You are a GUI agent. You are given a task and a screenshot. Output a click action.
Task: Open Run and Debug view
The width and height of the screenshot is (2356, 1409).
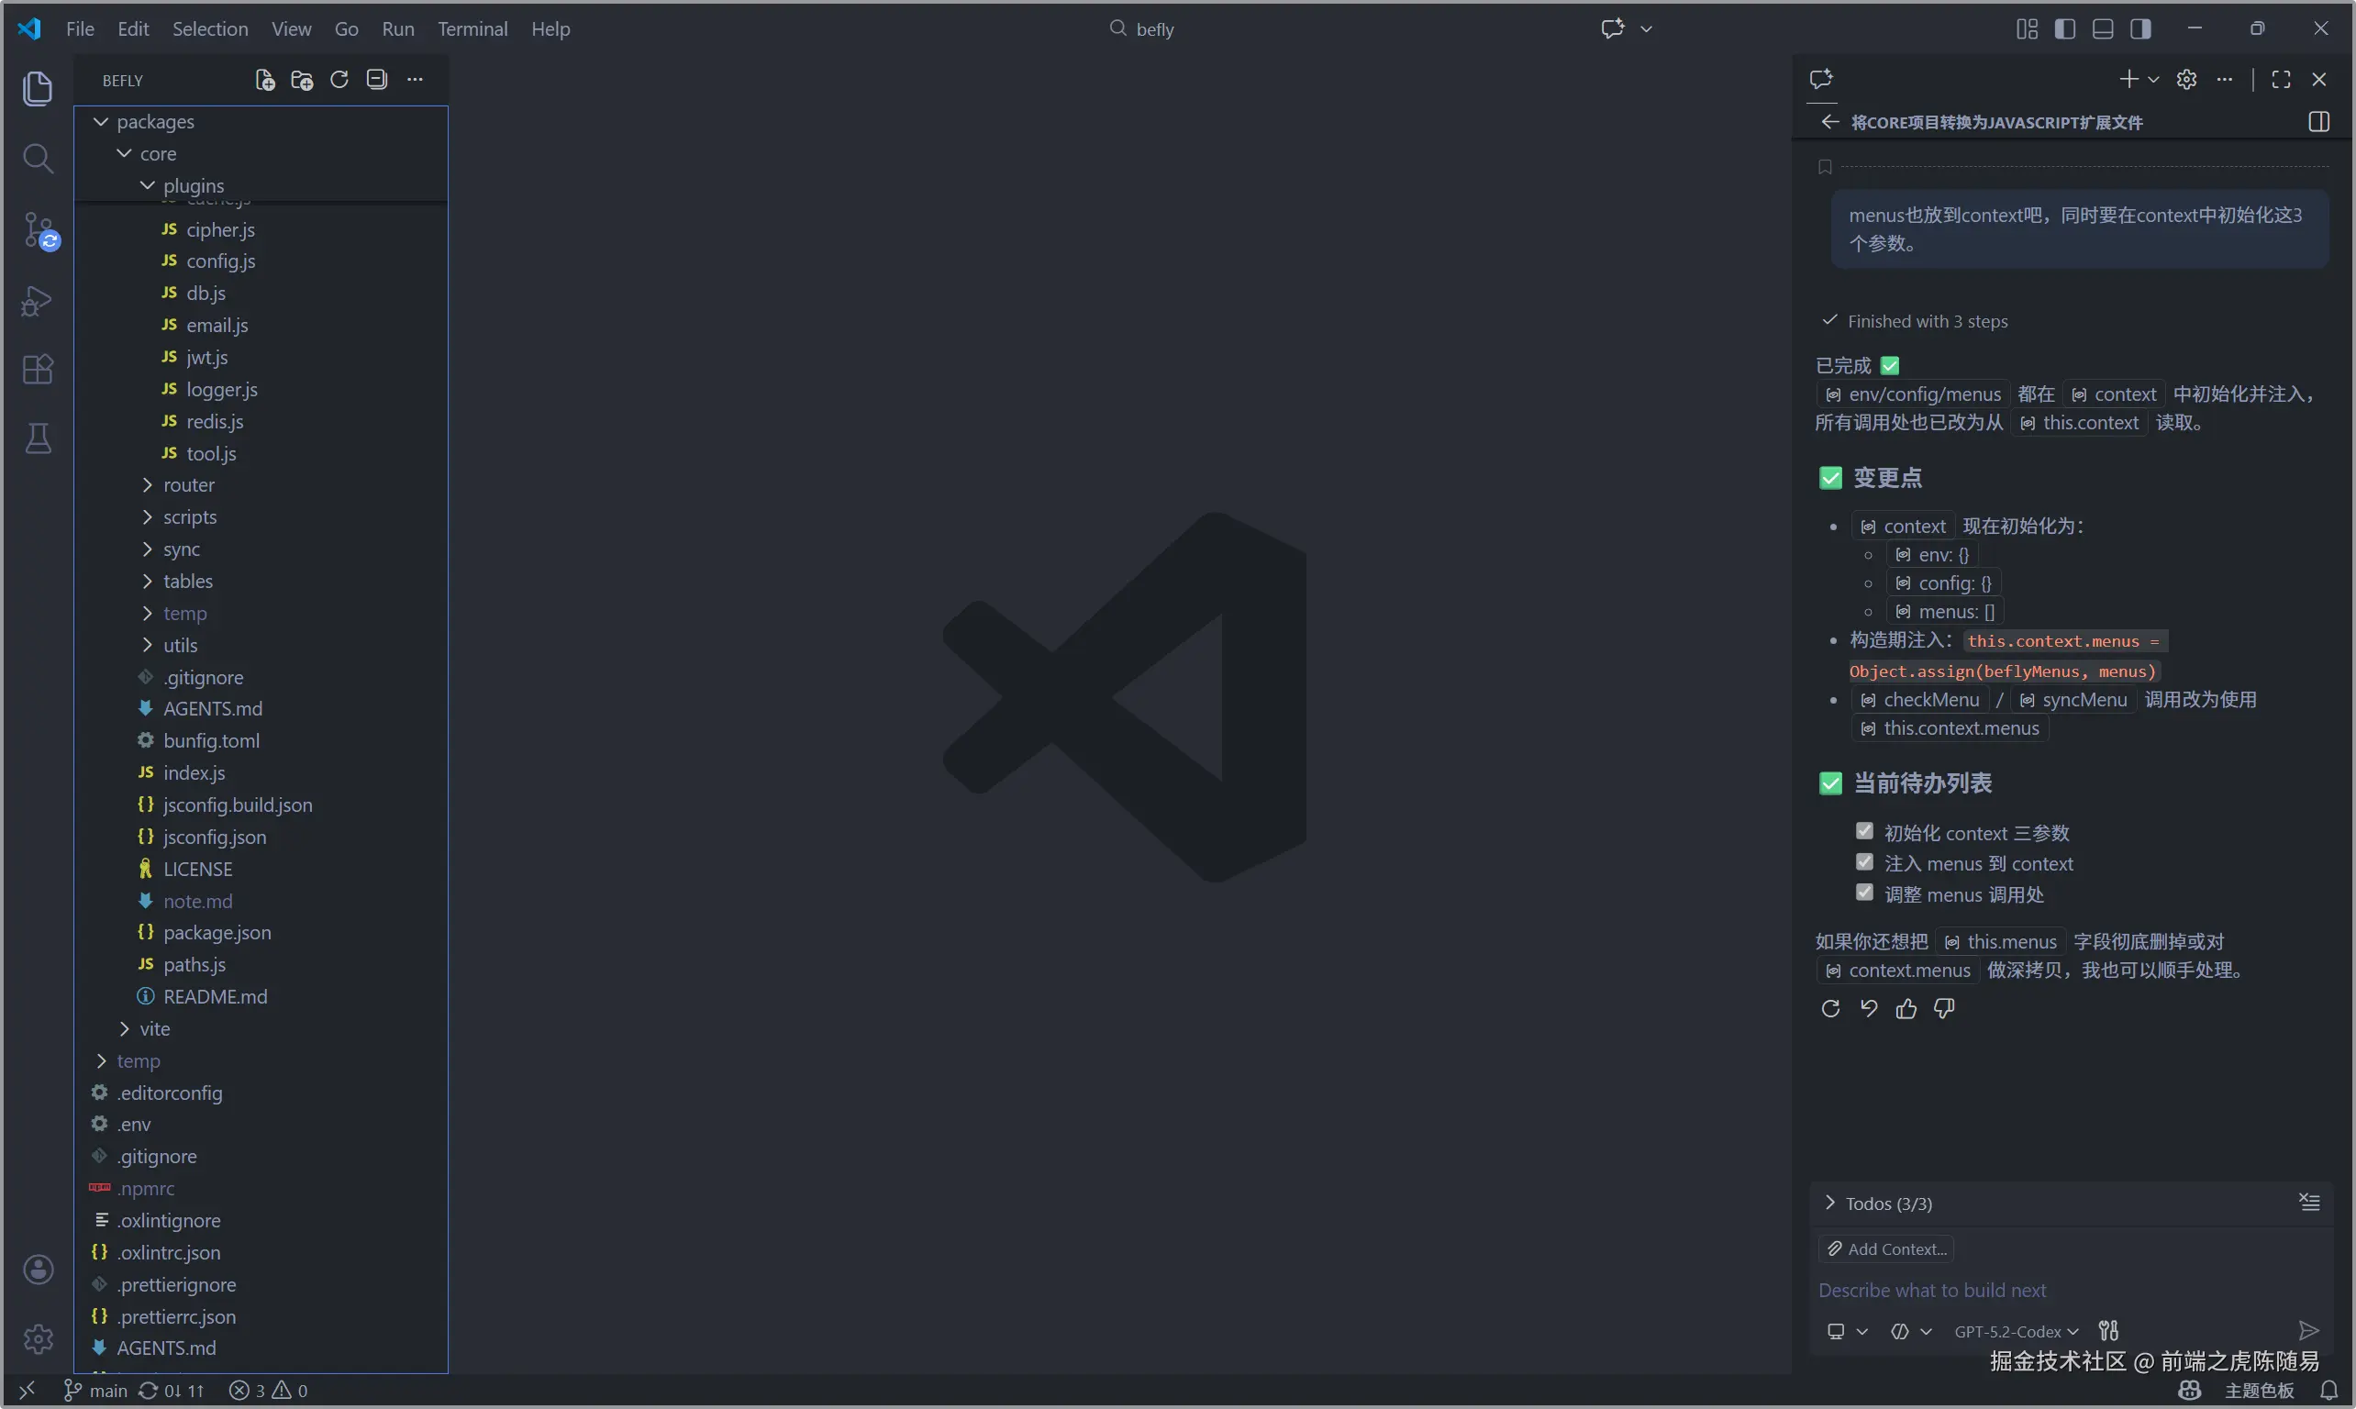tap(37, 301)
